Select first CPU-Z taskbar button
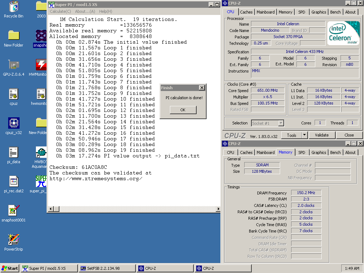 (x=165, y=268)
